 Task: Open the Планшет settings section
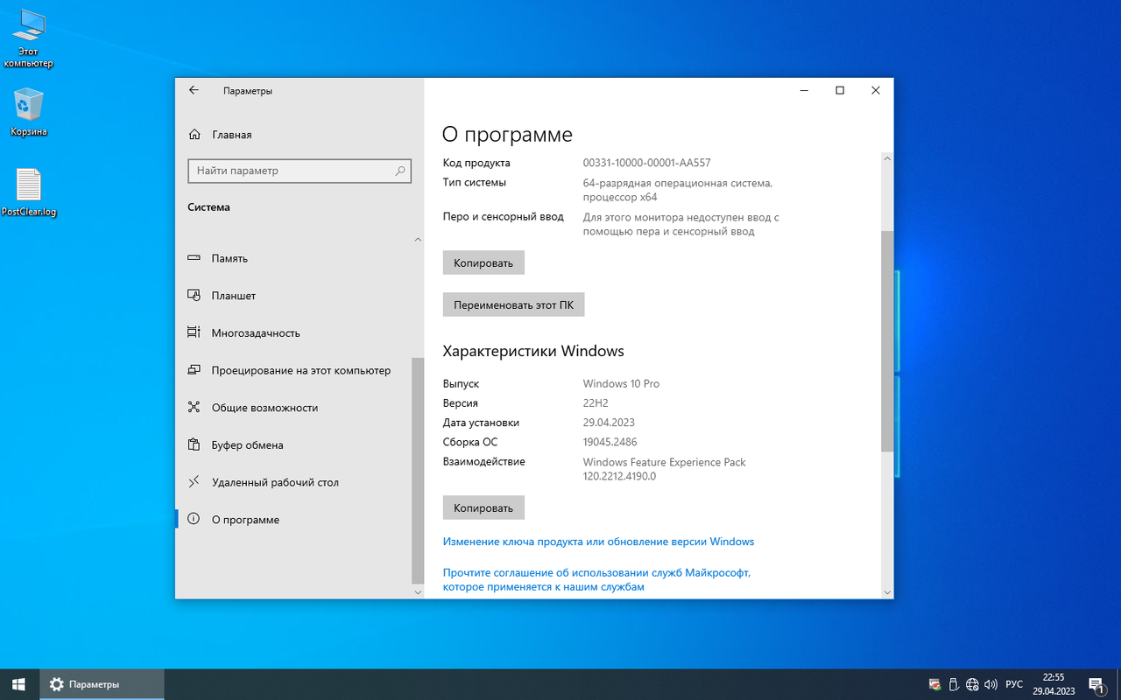[293, 296]
